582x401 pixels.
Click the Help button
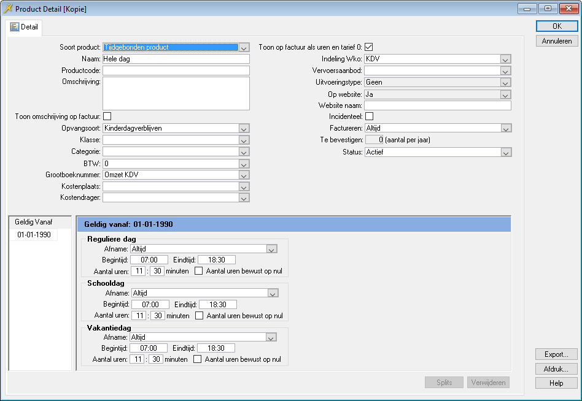pyautogui.click(x=556, y=383)
